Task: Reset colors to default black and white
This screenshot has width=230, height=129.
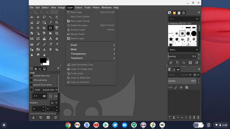Action: [41, 64]
